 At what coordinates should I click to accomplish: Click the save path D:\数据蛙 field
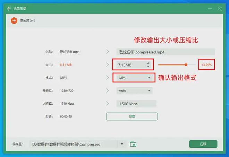point(73,144)
